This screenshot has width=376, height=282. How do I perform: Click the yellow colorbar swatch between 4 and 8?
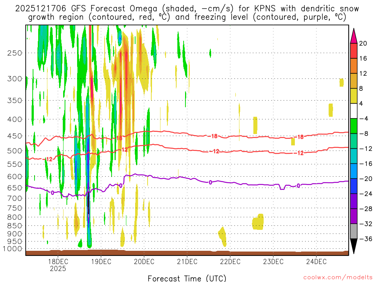point(354,96)
